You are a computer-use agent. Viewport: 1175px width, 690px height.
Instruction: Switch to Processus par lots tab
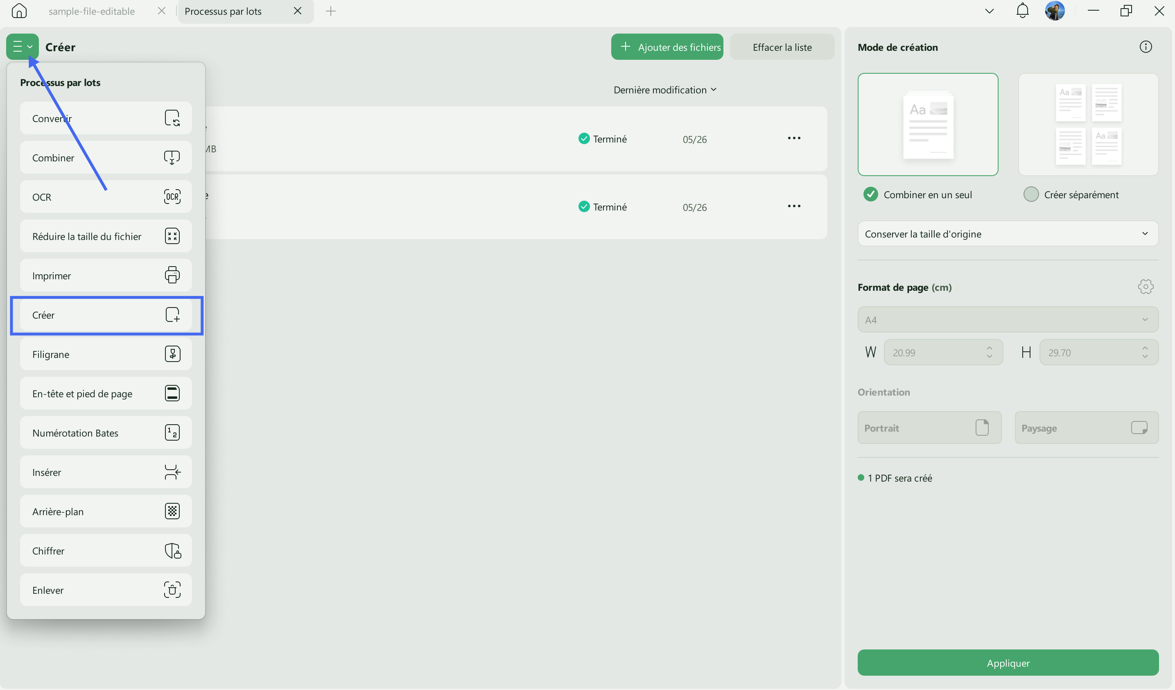point(223,11)
